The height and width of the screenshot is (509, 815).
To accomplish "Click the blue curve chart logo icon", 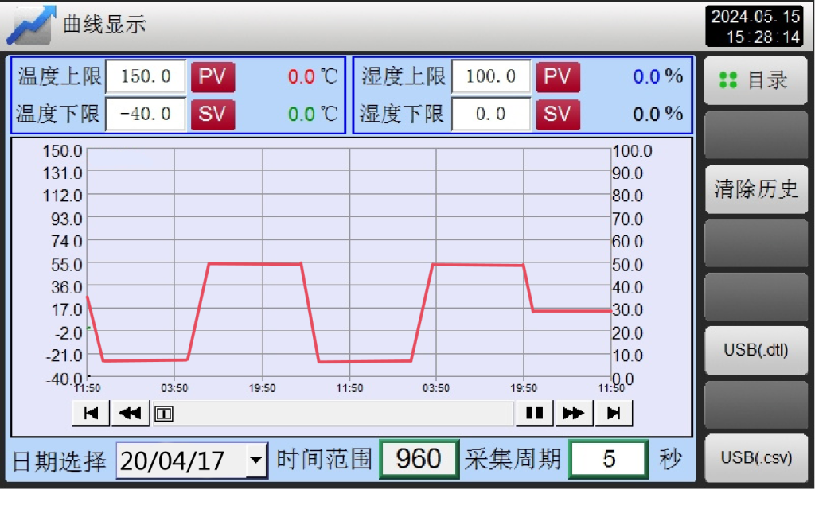I will [x=30, y=25].
